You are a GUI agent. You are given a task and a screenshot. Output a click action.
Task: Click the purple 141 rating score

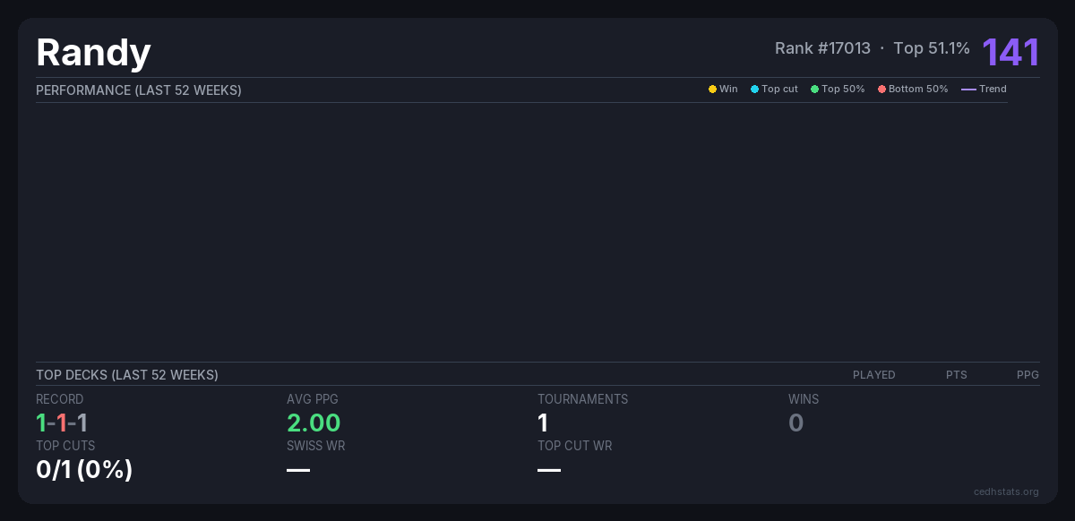1010,53
